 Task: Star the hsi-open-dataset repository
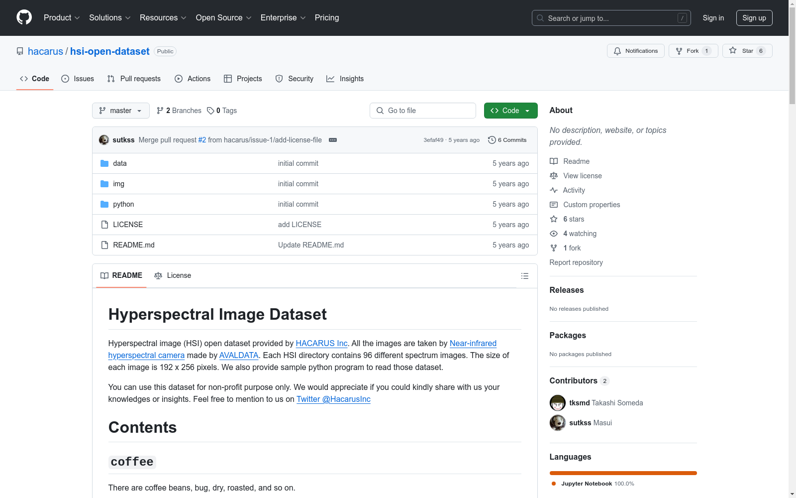pos(747,50)
